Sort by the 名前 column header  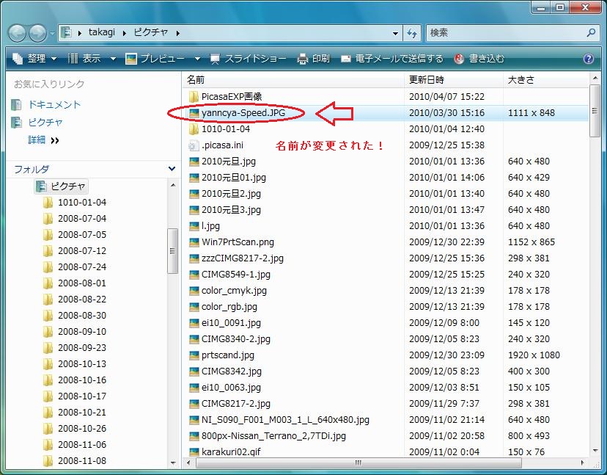coord(293,80)
